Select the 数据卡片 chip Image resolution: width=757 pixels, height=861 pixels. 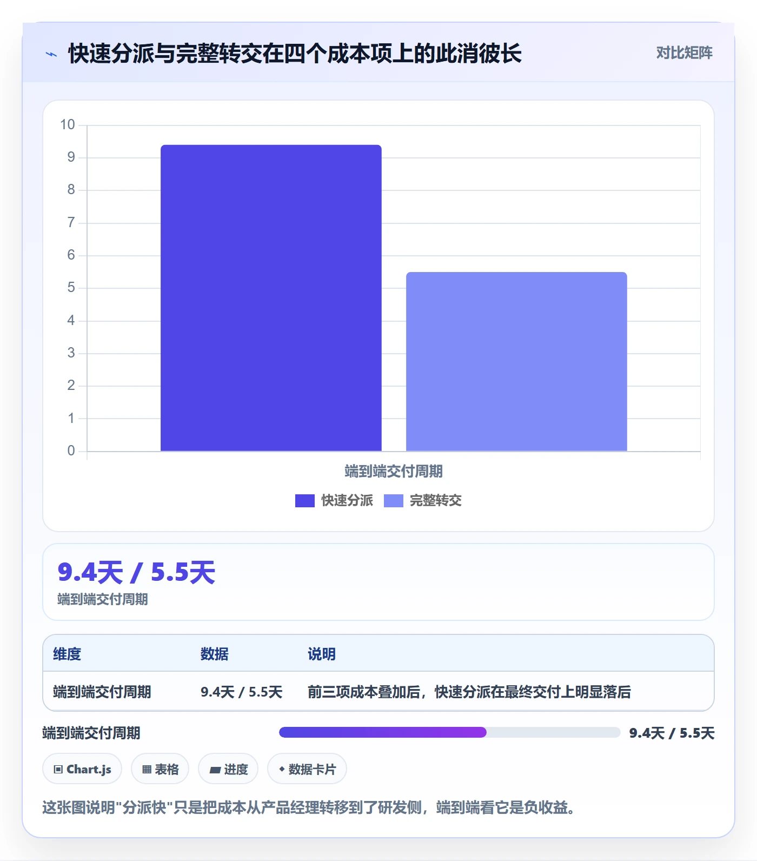click(307, 769)
